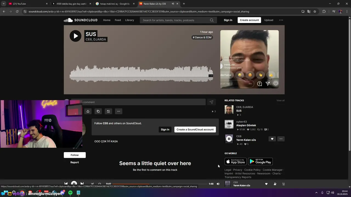Viewport: 351px width, 197px height.
Task: Click Create account in the header
Action: 249,20
